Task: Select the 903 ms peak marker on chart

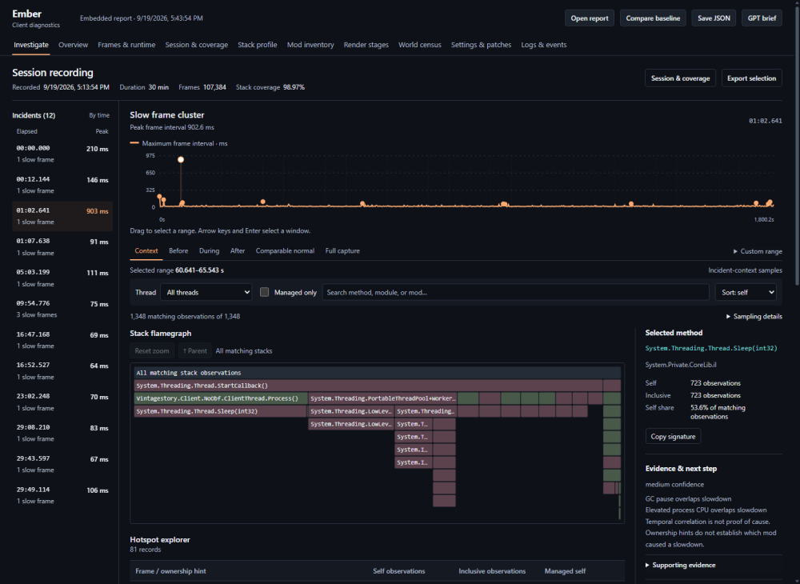Action: coord(181,160)
